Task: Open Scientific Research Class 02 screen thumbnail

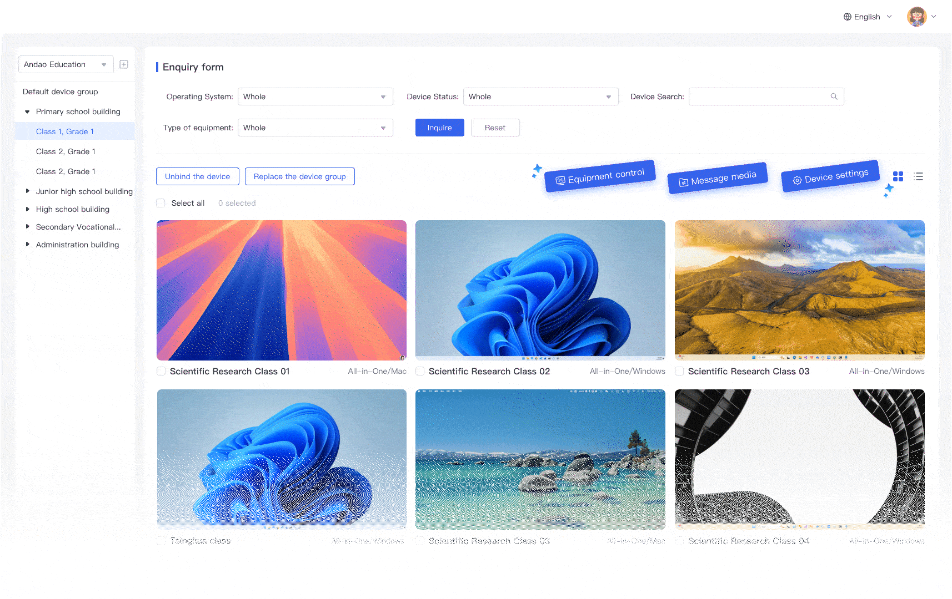Action: (540, 290)
